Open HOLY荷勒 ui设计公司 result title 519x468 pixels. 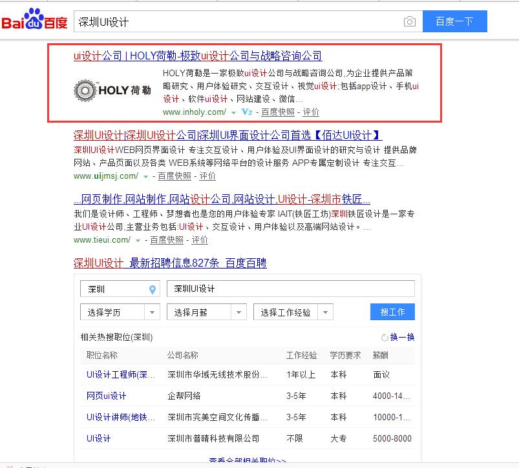click(198, 56)
